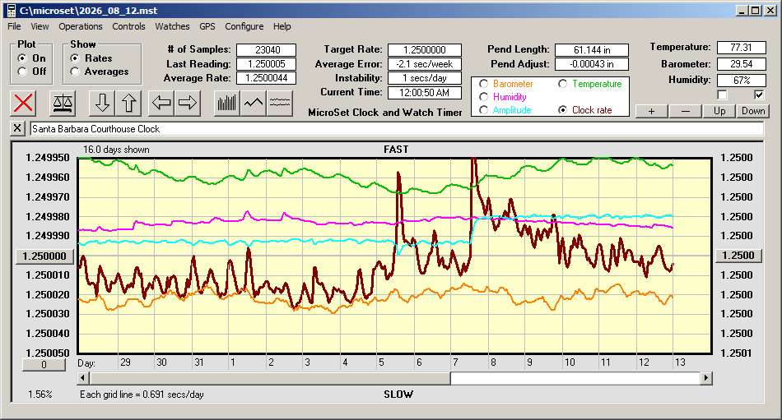Viewport: 782px width, 420px height.
Task: Click the Up button
Action: 719,111
